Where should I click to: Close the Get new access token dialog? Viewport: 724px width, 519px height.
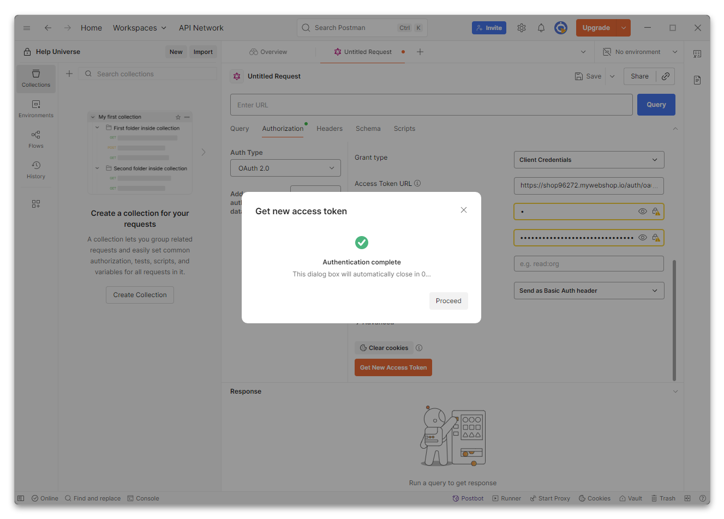[464, 210]
